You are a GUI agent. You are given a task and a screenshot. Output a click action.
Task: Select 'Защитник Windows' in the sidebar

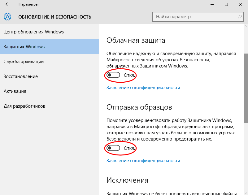(24, 47)
